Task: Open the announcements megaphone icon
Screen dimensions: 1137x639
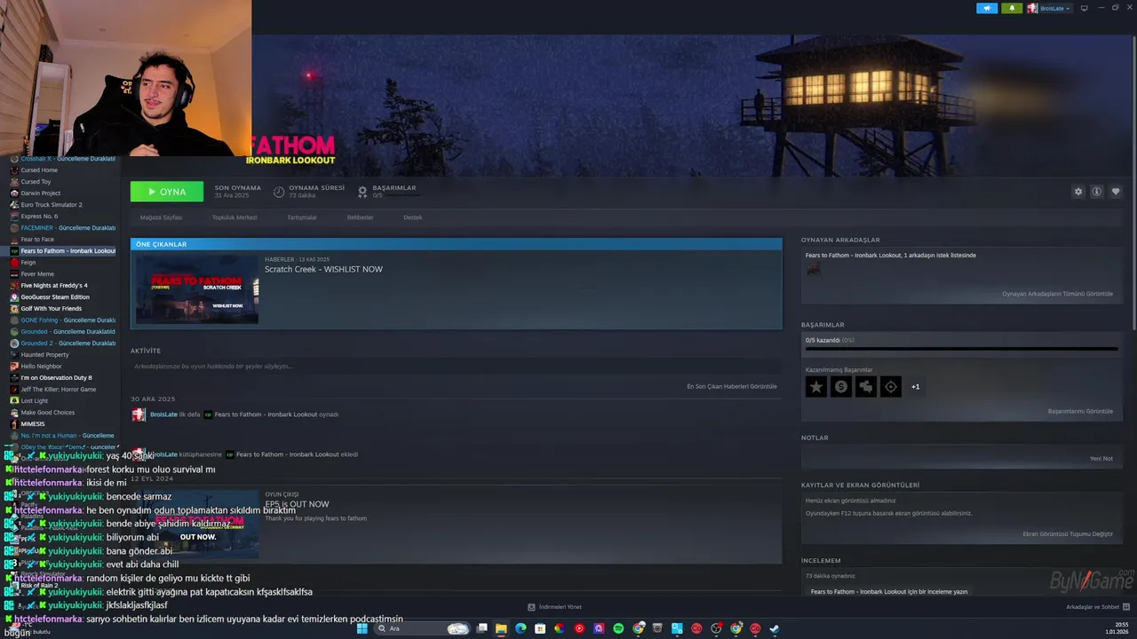Action: [x=987, y=8]
